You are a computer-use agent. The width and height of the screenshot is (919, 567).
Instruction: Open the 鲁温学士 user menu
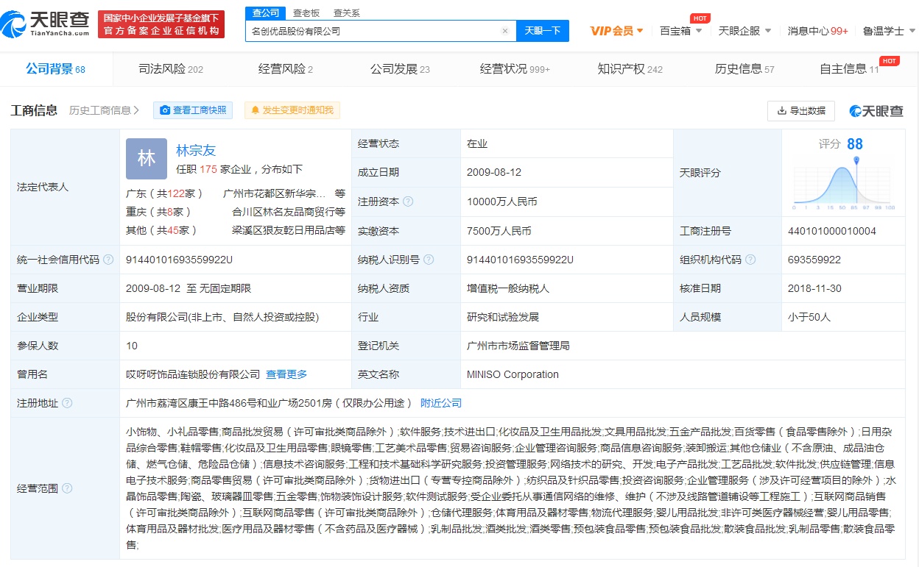889,31
